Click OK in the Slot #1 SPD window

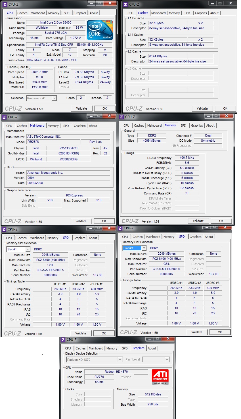pos(104,333)
